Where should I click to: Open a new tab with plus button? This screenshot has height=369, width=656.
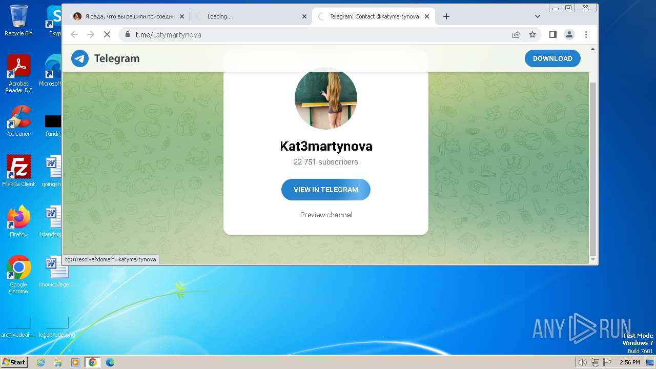tap(446, 16)
